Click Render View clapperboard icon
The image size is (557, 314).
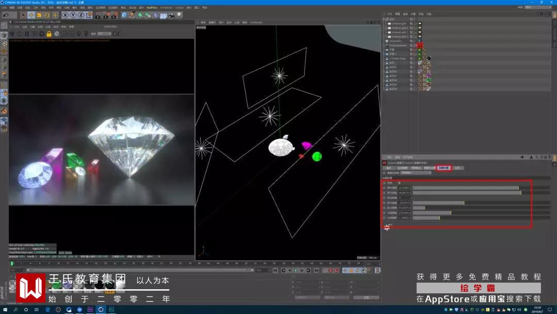98,15
